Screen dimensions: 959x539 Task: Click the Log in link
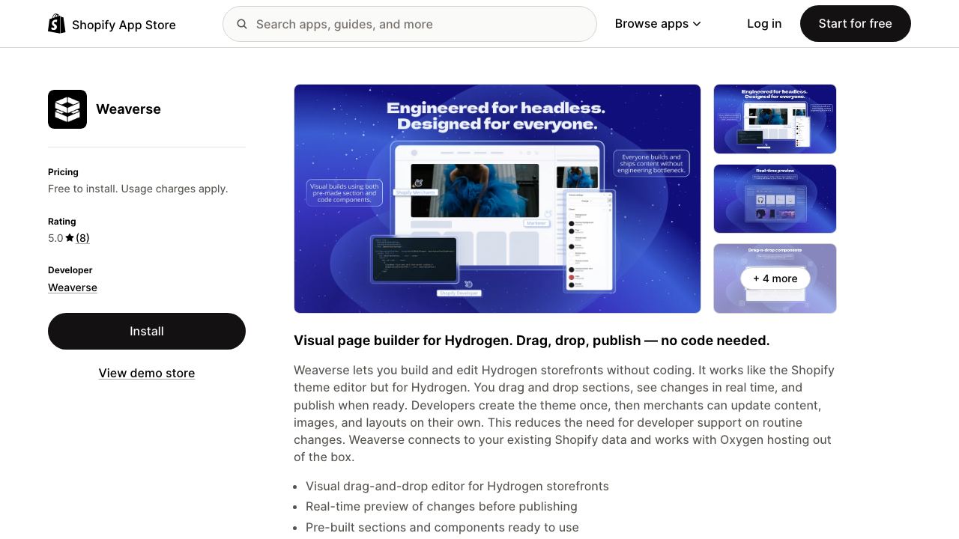[x=764, y=24]
